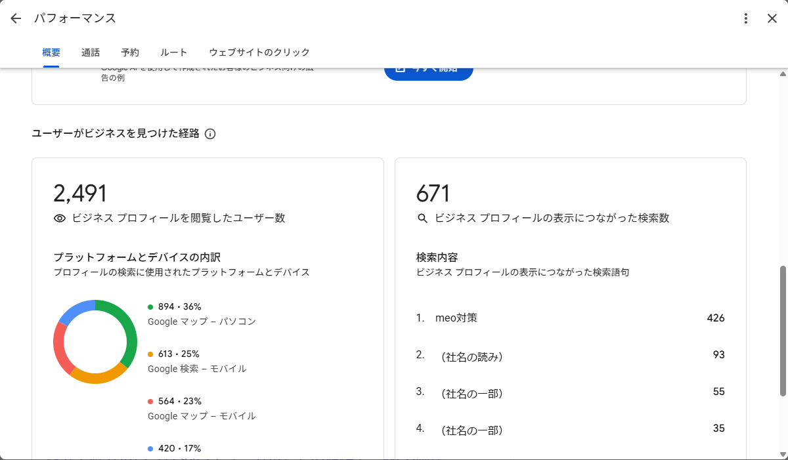Click the 2,491 viewer count

pos(80,194)
